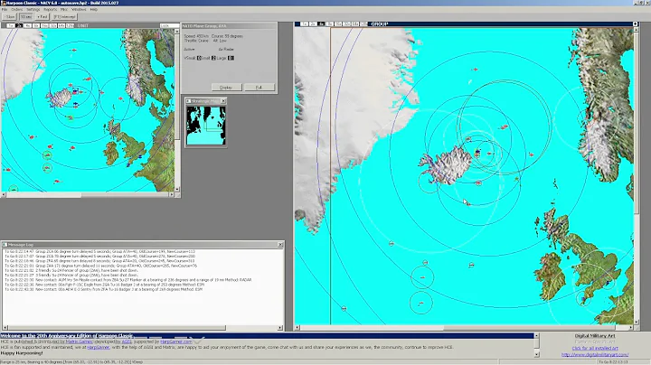Click the Message Log horizontal scrollbar thumb
651x365 pixels.
(117, 328)
